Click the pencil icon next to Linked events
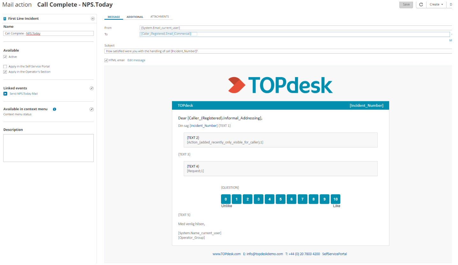Screen dimensions: 458x265 coord(92,88)
